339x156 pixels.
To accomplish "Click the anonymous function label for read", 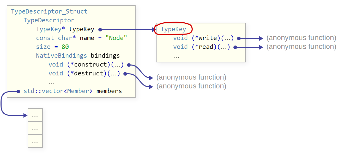I will [x=301, y=47].
